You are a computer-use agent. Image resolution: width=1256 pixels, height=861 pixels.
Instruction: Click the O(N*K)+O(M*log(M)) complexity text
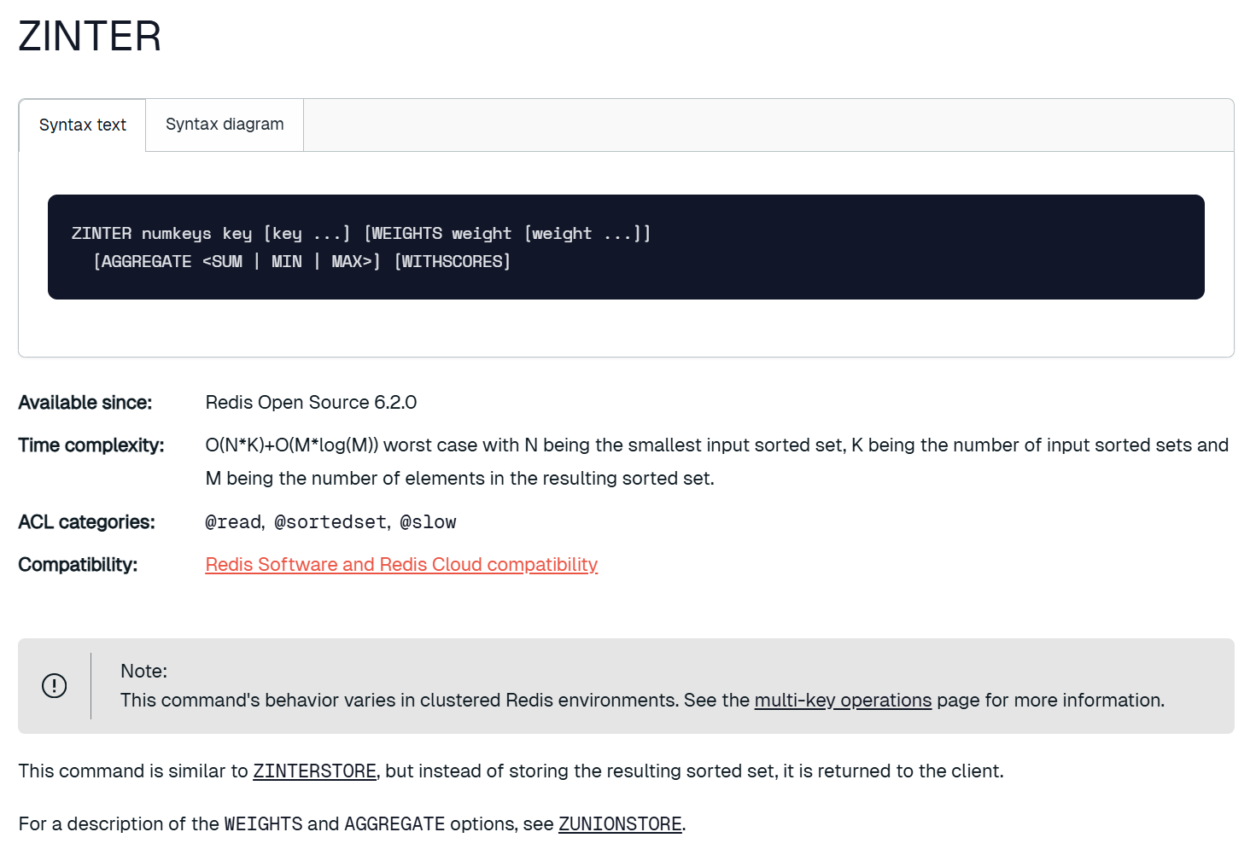717,462
